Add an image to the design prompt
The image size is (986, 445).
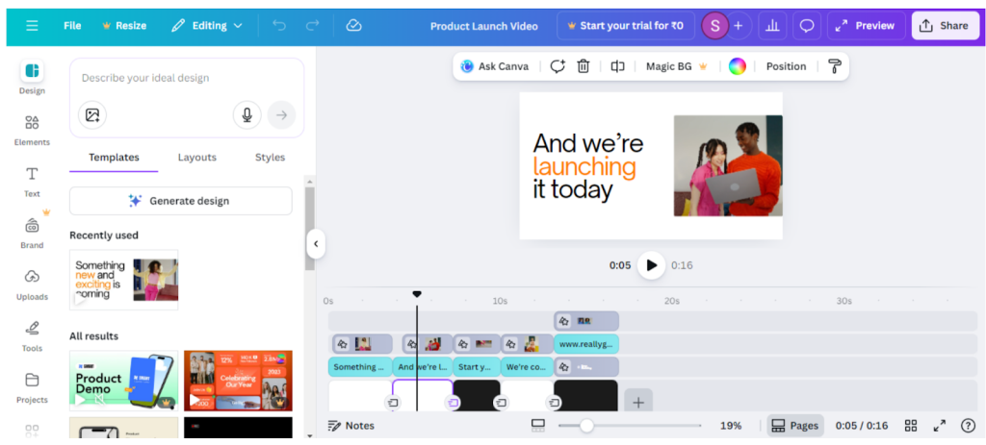(92, 115)
